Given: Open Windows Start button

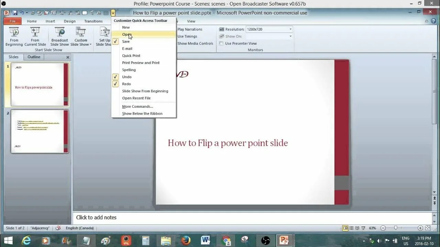Looking at the screenshot, I should pos(8,240).
